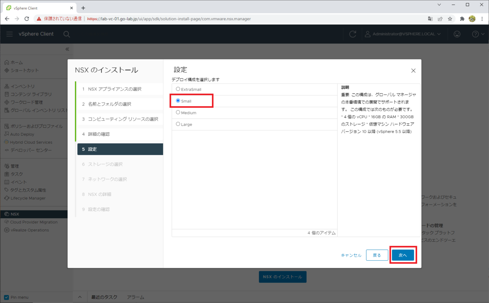The image size is (489, 303).
Task: Open the Administrator@VSPHERE.LOCAL user dropdown
Action: tap(403, 34)
